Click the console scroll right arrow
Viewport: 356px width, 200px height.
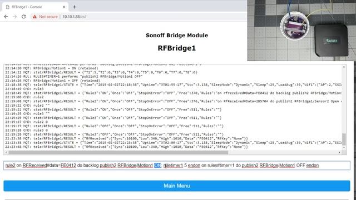coord(339,152)
